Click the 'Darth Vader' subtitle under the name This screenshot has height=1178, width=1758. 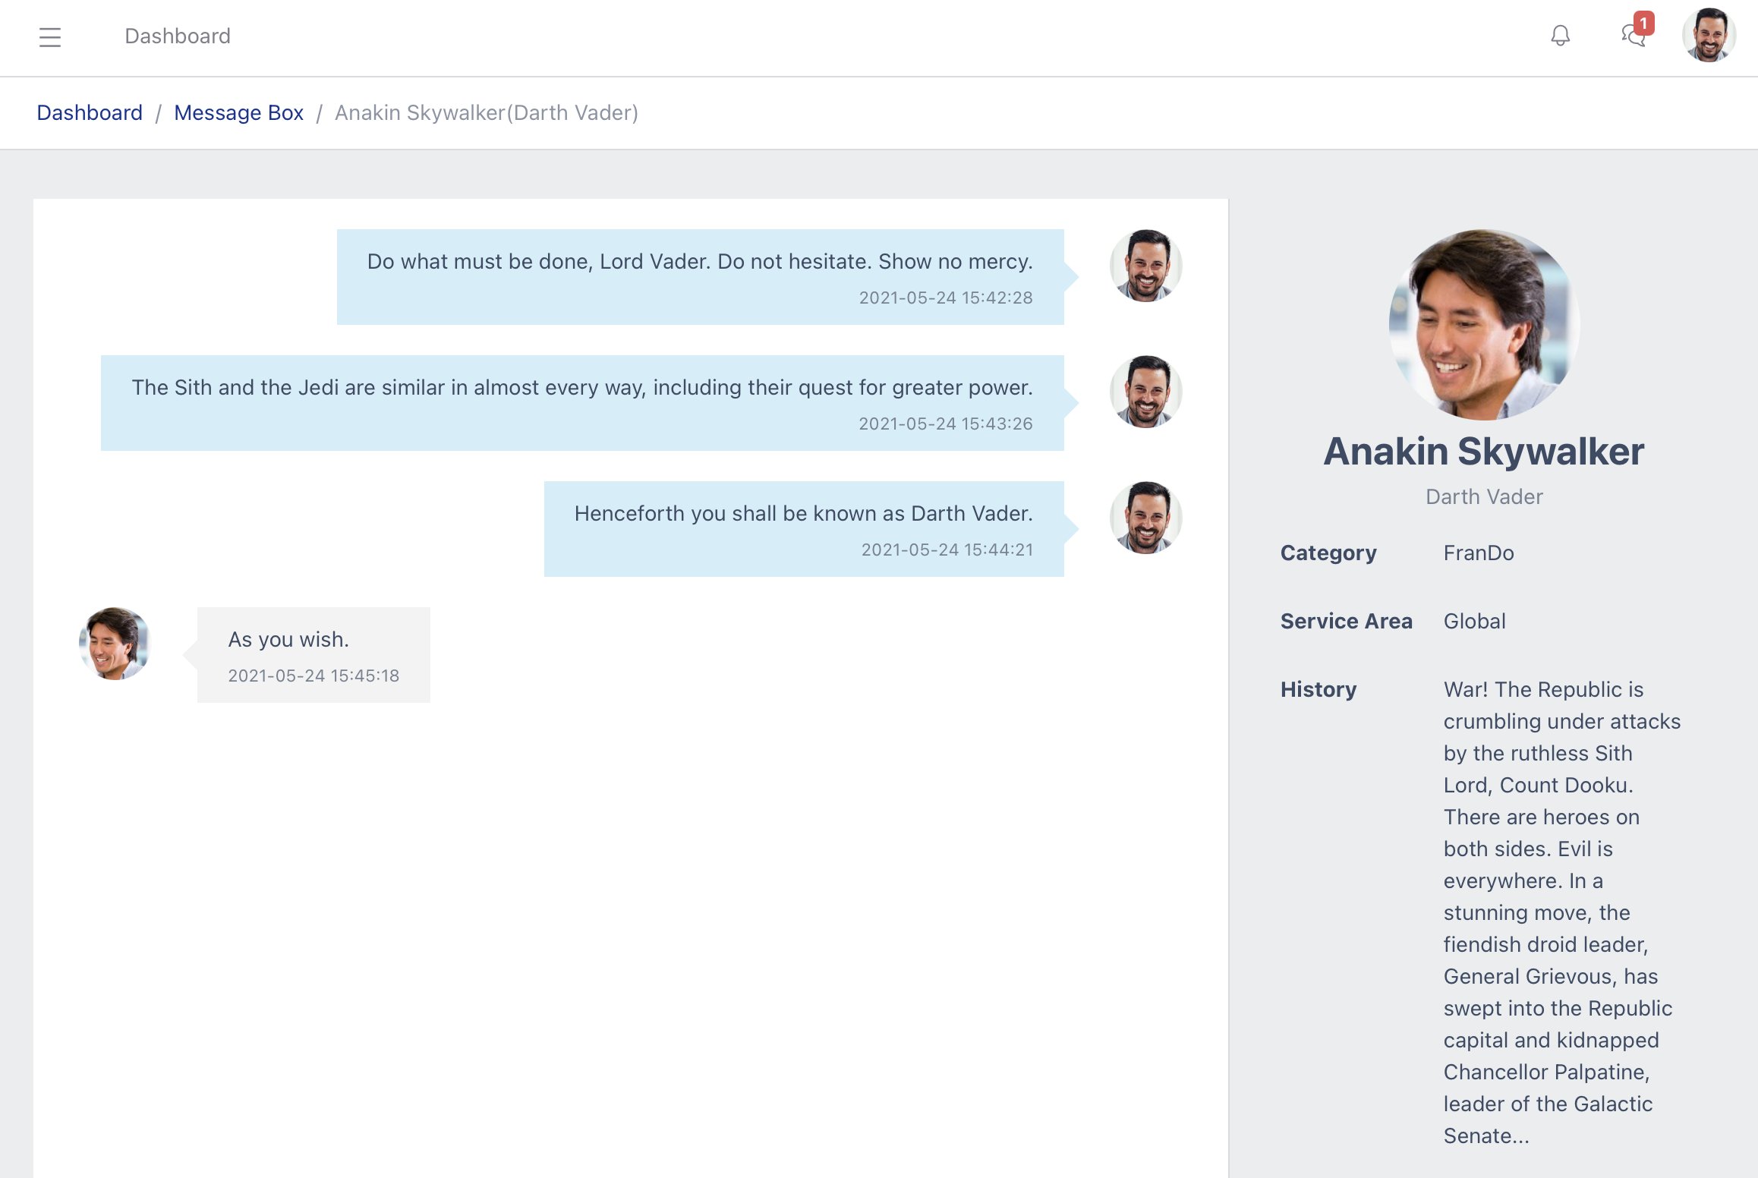1484,496
